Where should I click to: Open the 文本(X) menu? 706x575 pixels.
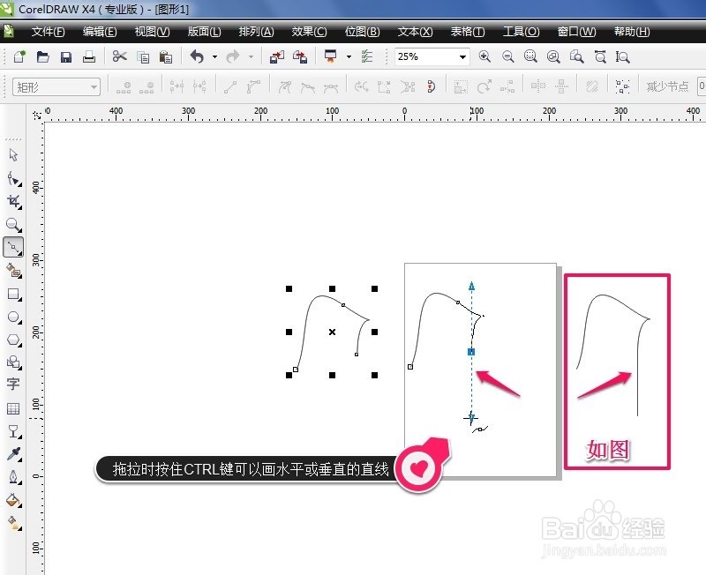pyautogui.click(x=415, y=32)
